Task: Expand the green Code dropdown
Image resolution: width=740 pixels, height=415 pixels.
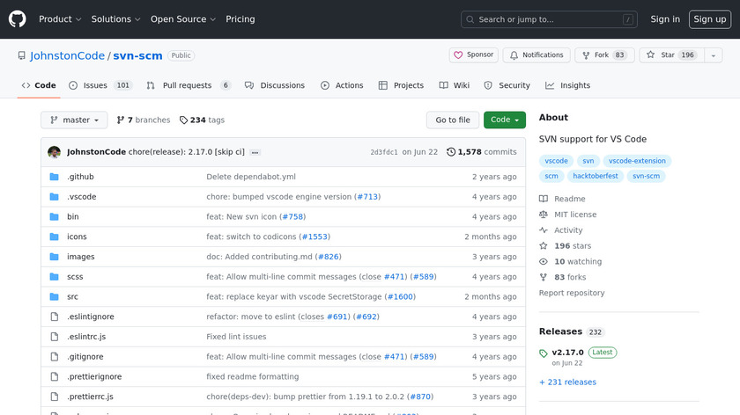Action: pos(504,120)
